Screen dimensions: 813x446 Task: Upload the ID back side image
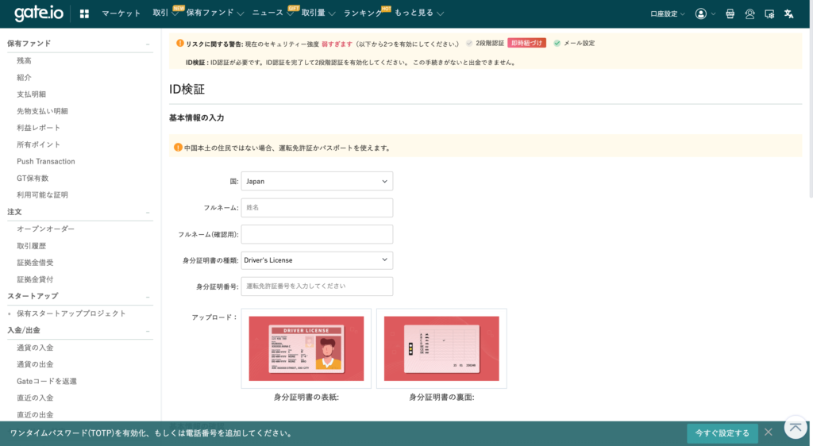click(441, 348)
